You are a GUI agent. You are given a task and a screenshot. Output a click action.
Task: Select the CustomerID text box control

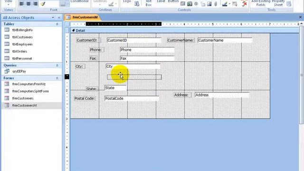(134, 40)
